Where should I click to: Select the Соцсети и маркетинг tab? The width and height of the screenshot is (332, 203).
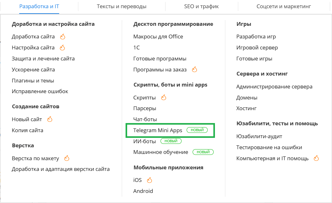click(284, 6)
